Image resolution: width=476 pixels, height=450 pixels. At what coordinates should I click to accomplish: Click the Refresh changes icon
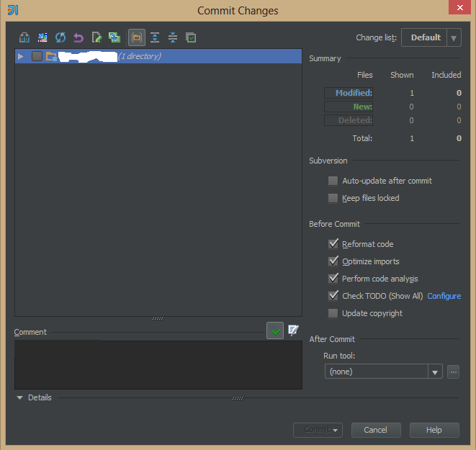click(60, 37)
